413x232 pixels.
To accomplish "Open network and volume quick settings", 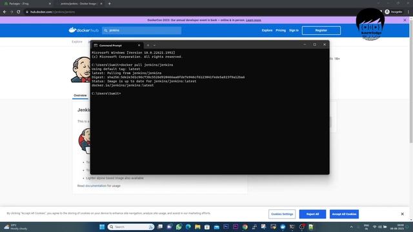I will click(x=379, y=227).
